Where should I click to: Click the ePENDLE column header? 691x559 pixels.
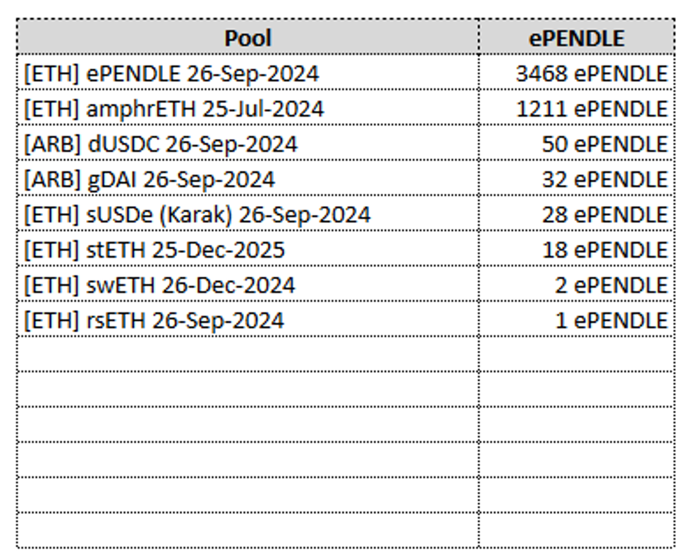(576, 38)
